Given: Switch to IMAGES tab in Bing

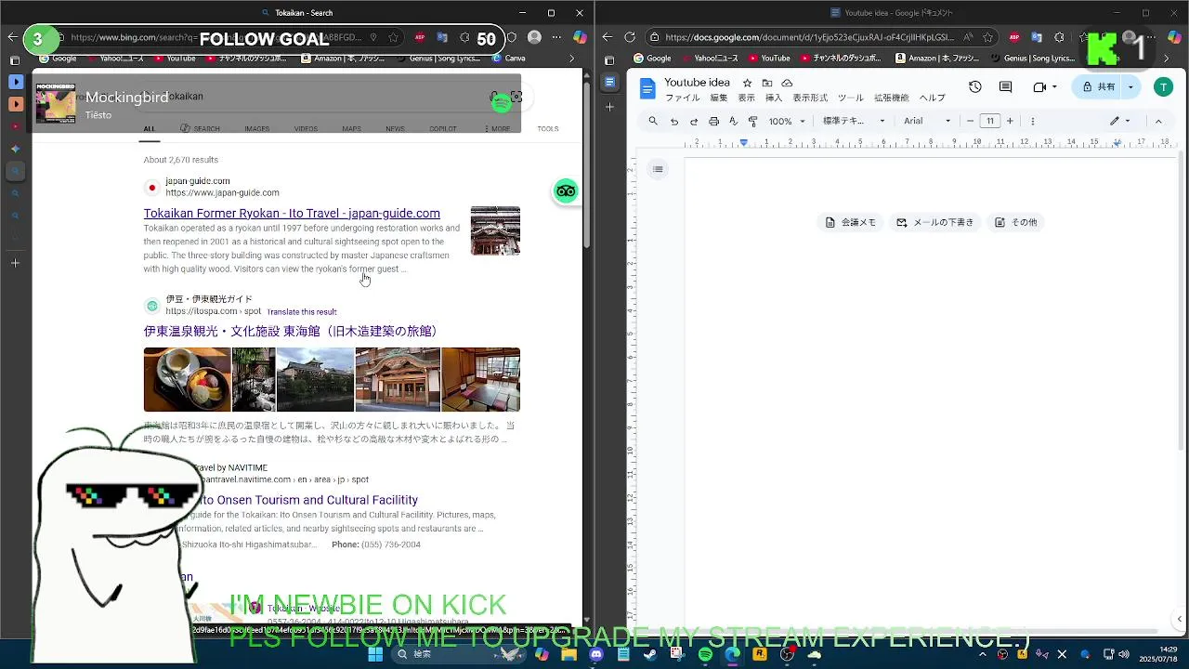Looking at the screenshot, I should pyautogui.click(x=257, y=129).
